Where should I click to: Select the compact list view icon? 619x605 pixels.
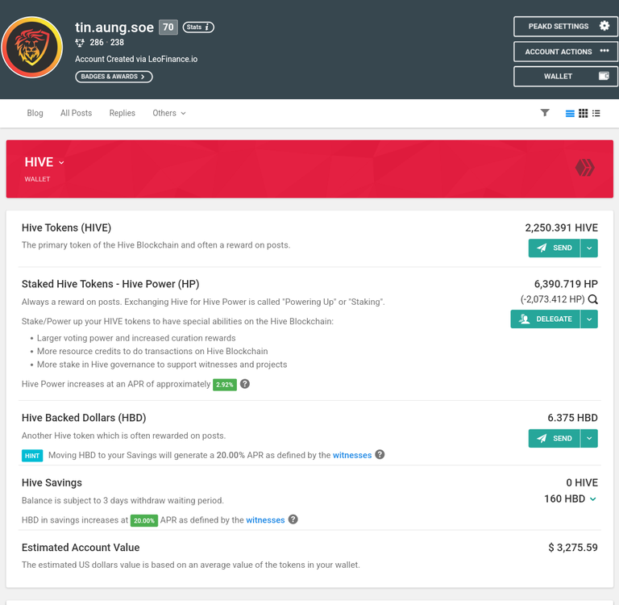pyautogui.click(x=596, y=114)
